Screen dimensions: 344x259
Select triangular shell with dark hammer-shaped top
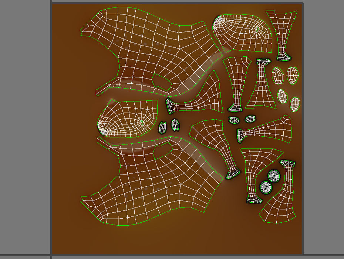tap(261, 84)
